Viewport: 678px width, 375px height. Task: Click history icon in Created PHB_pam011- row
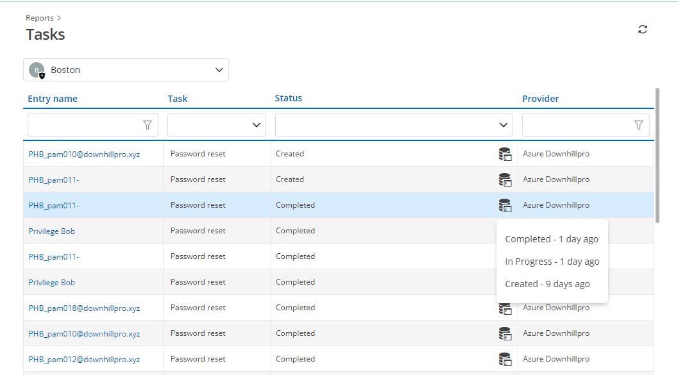click(505, 179)
